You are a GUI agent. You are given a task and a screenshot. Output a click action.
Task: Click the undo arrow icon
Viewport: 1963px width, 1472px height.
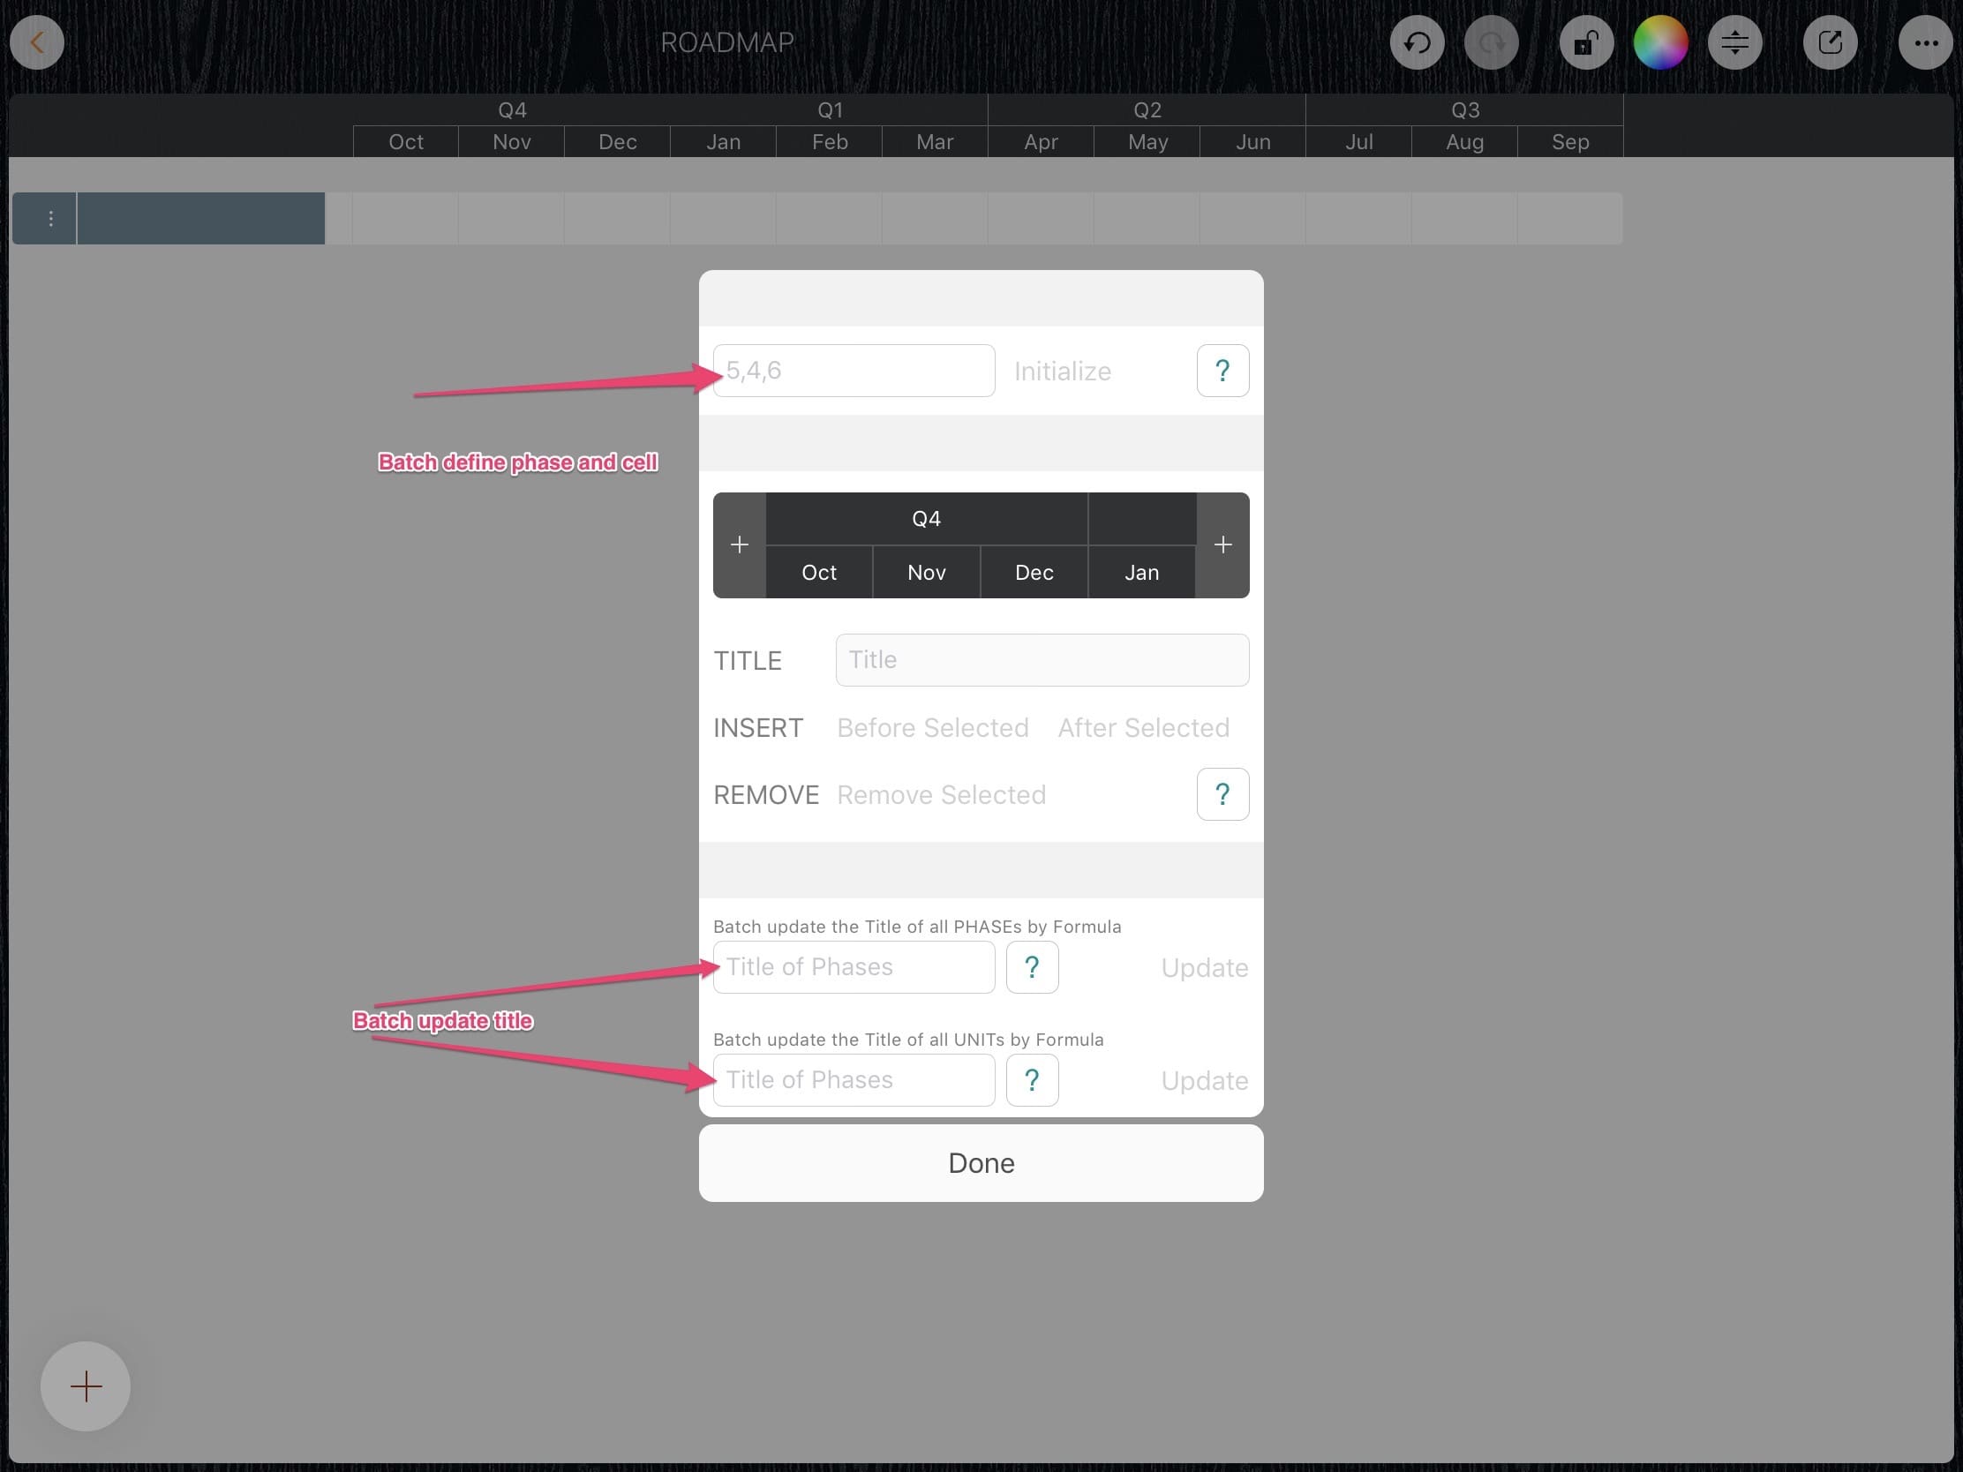click(1417, 41)
